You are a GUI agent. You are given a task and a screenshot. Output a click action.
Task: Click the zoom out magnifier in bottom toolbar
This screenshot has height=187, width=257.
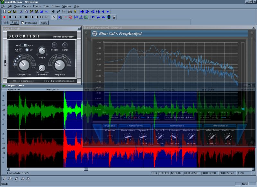(x=10, y=179)
